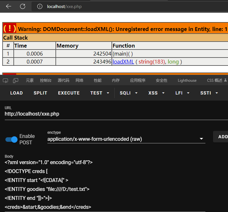Click the LFI button
Image resolution: width=228 pixels, height=212 pixels.
pos(179,93)
